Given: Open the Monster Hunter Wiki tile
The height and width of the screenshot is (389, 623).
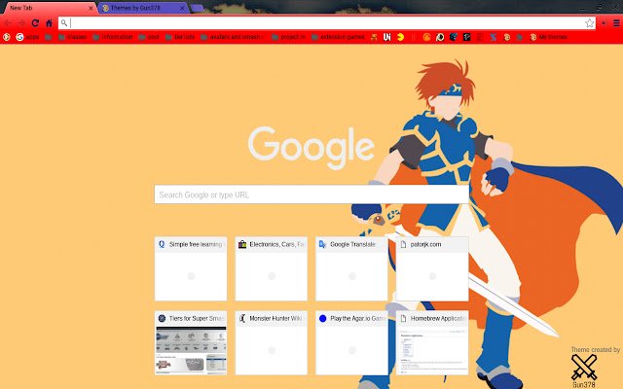Looking at the screenshot, I should pos(271,343).
